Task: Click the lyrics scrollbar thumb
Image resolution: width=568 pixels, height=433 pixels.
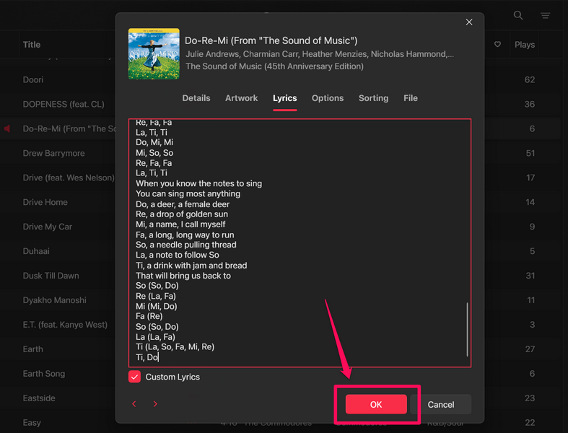Action: pyautogui.click(x=467, y=328)
